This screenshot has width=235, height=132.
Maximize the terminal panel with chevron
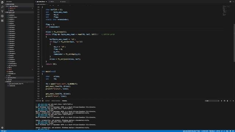[x=230, y=101]
